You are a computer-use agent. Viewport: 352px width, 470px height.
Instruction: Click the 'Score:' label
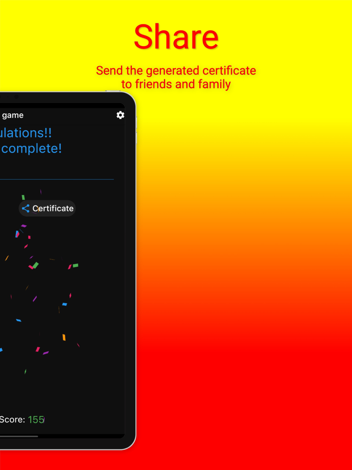(13, 420)
